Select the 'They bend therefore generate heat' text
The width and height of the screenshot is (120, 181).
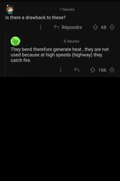(x=46, y=49)
